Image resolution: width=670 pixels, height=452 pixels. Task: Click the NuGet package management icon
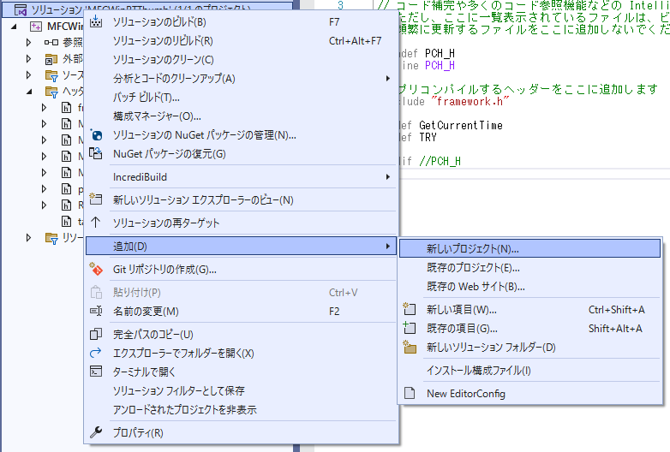tap(96, 135)
